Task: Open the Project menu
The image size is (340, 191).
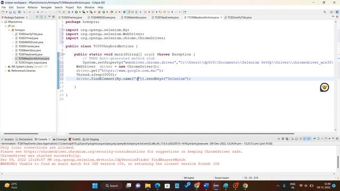Action: coord(70,7)
